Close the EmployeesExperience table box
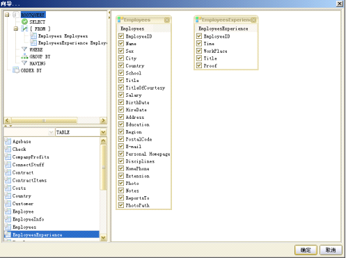Viewport: 346px width, 258px height. pos(253,20)
